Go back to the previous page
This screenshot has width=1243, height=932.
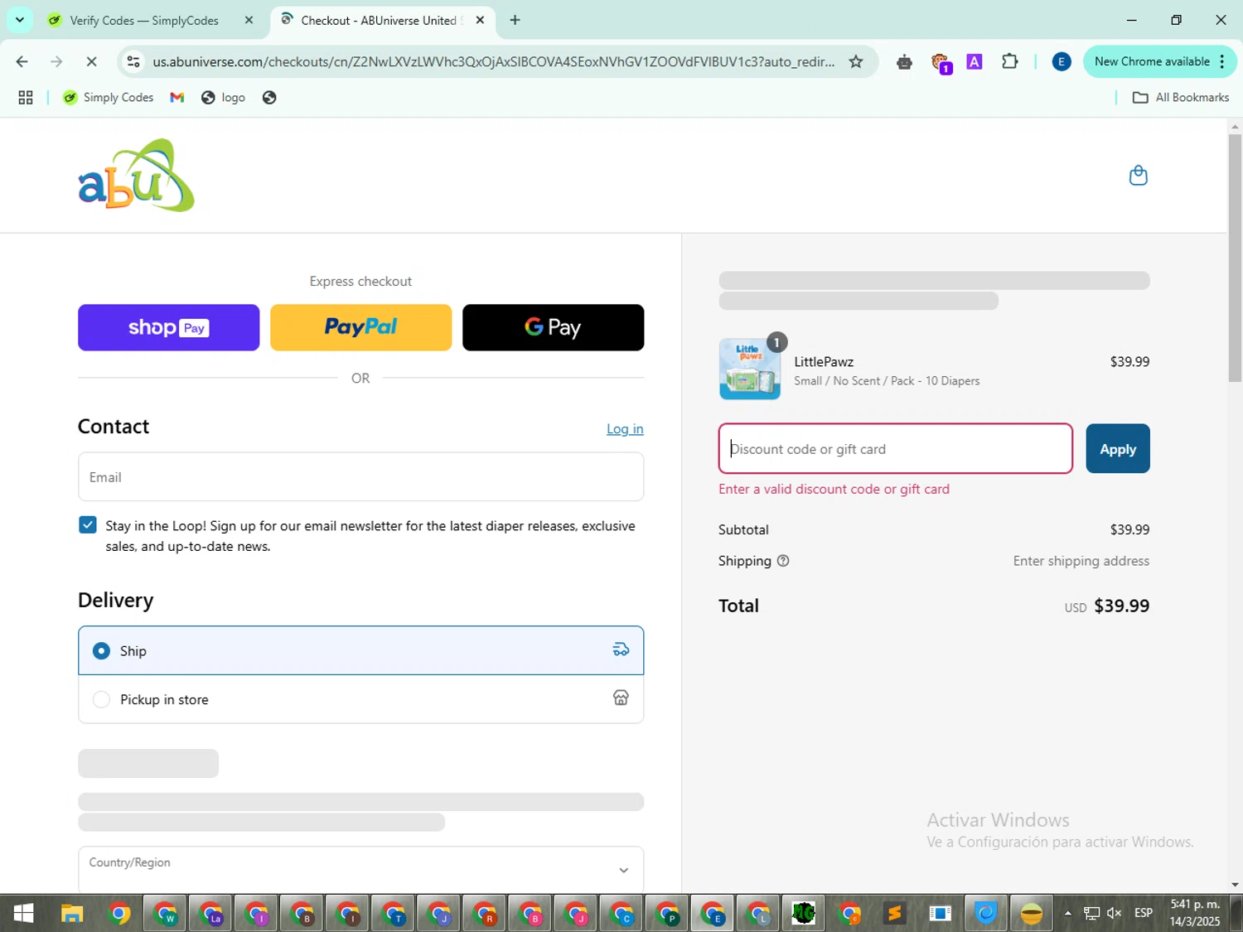click(x=22, y=61)
